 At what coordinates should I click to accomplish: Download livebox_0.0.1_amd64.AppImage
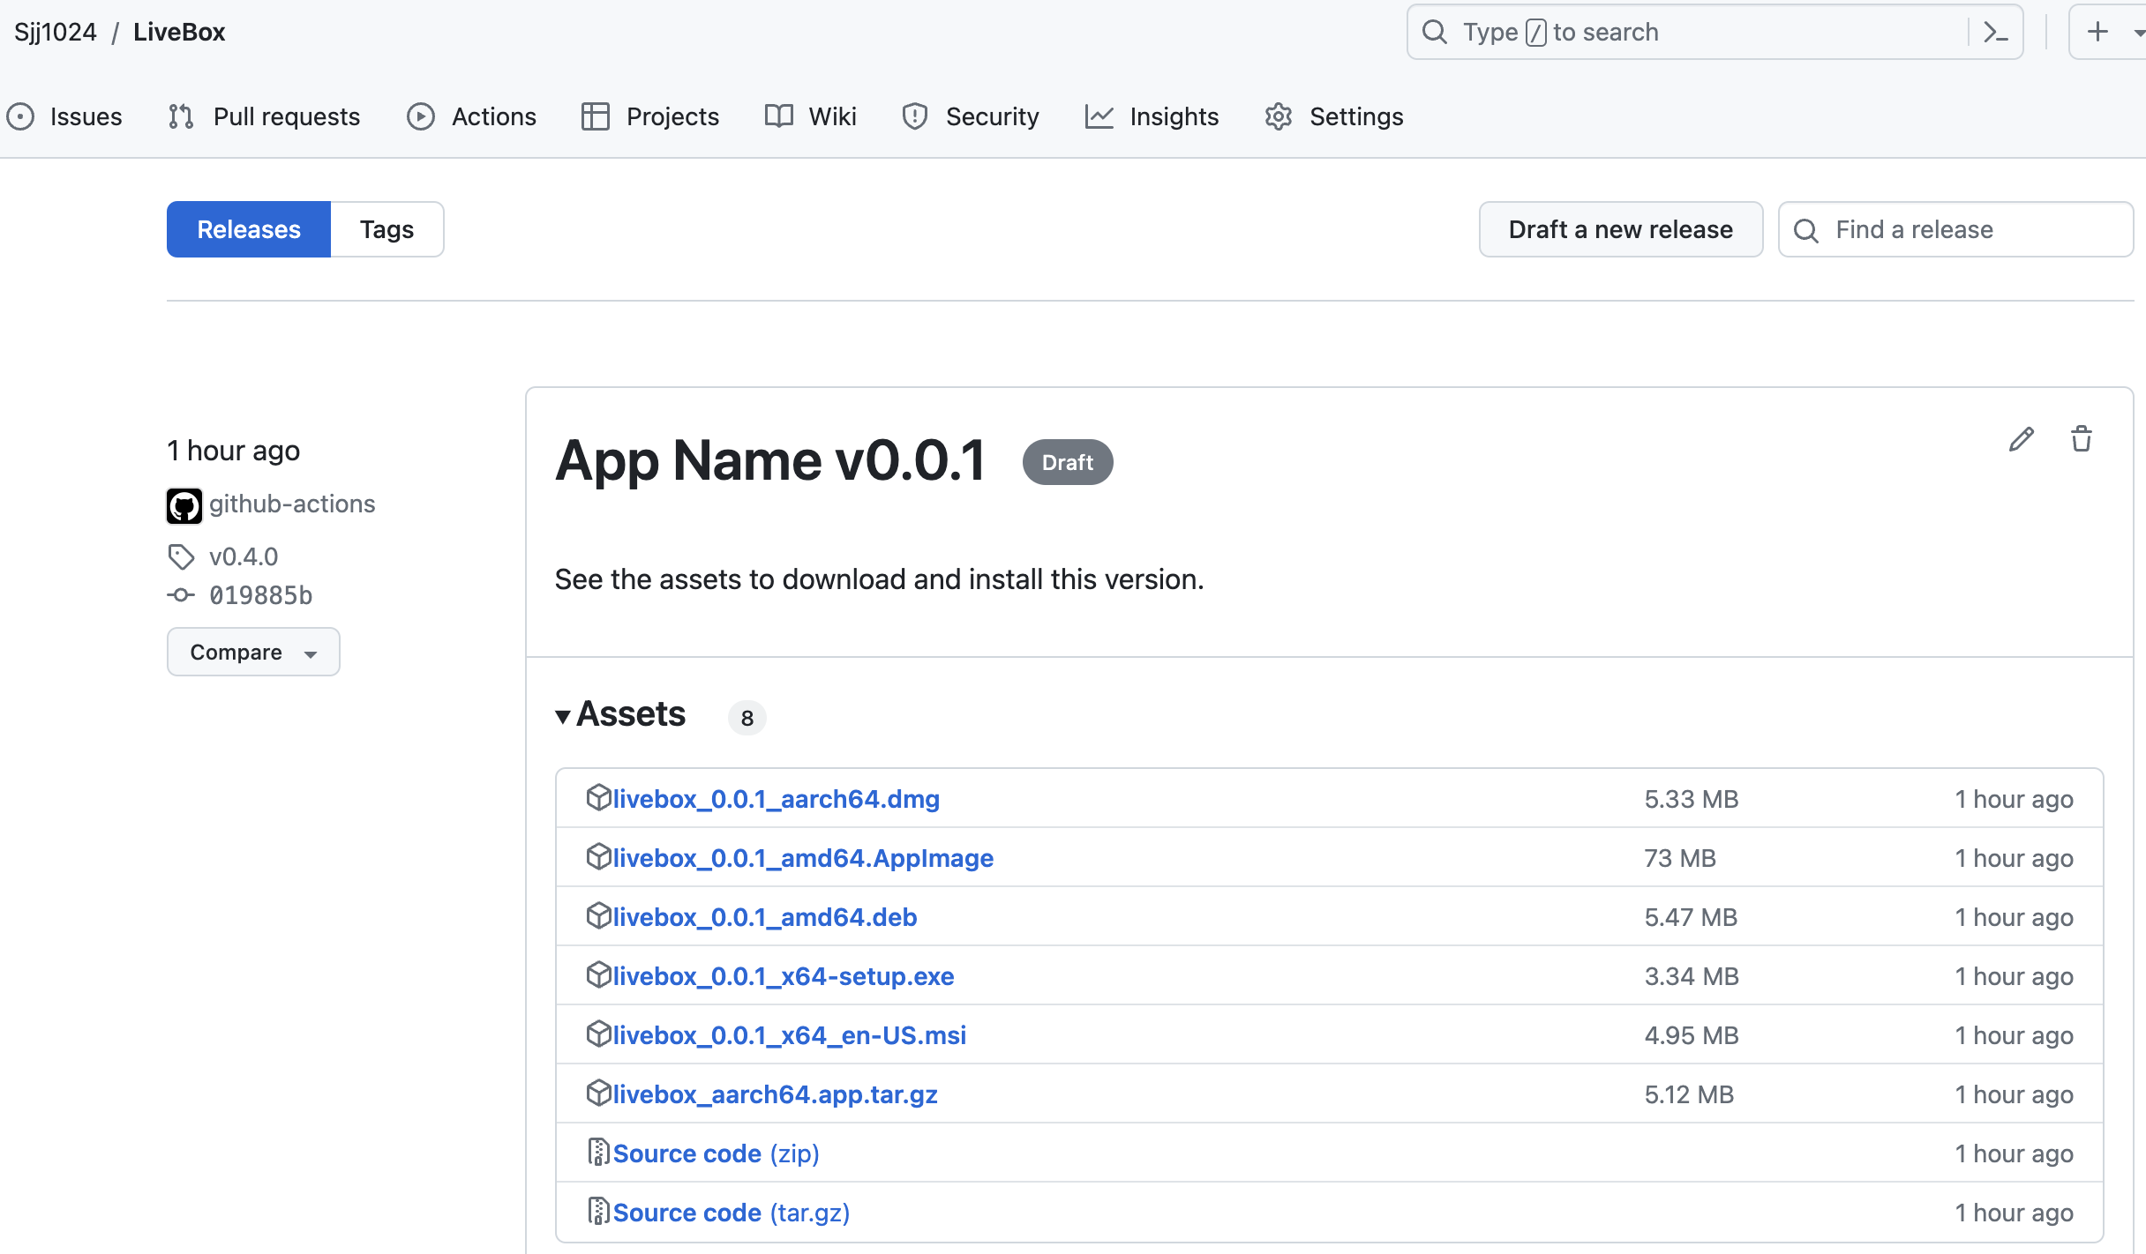coord(803,856)
